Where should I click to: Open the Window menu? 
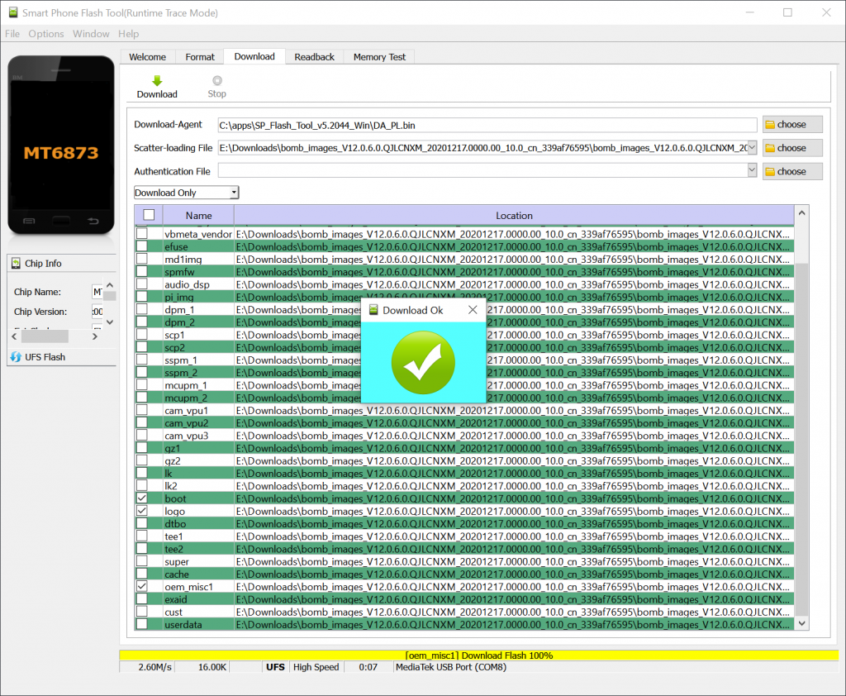click(x=91, y=34)
